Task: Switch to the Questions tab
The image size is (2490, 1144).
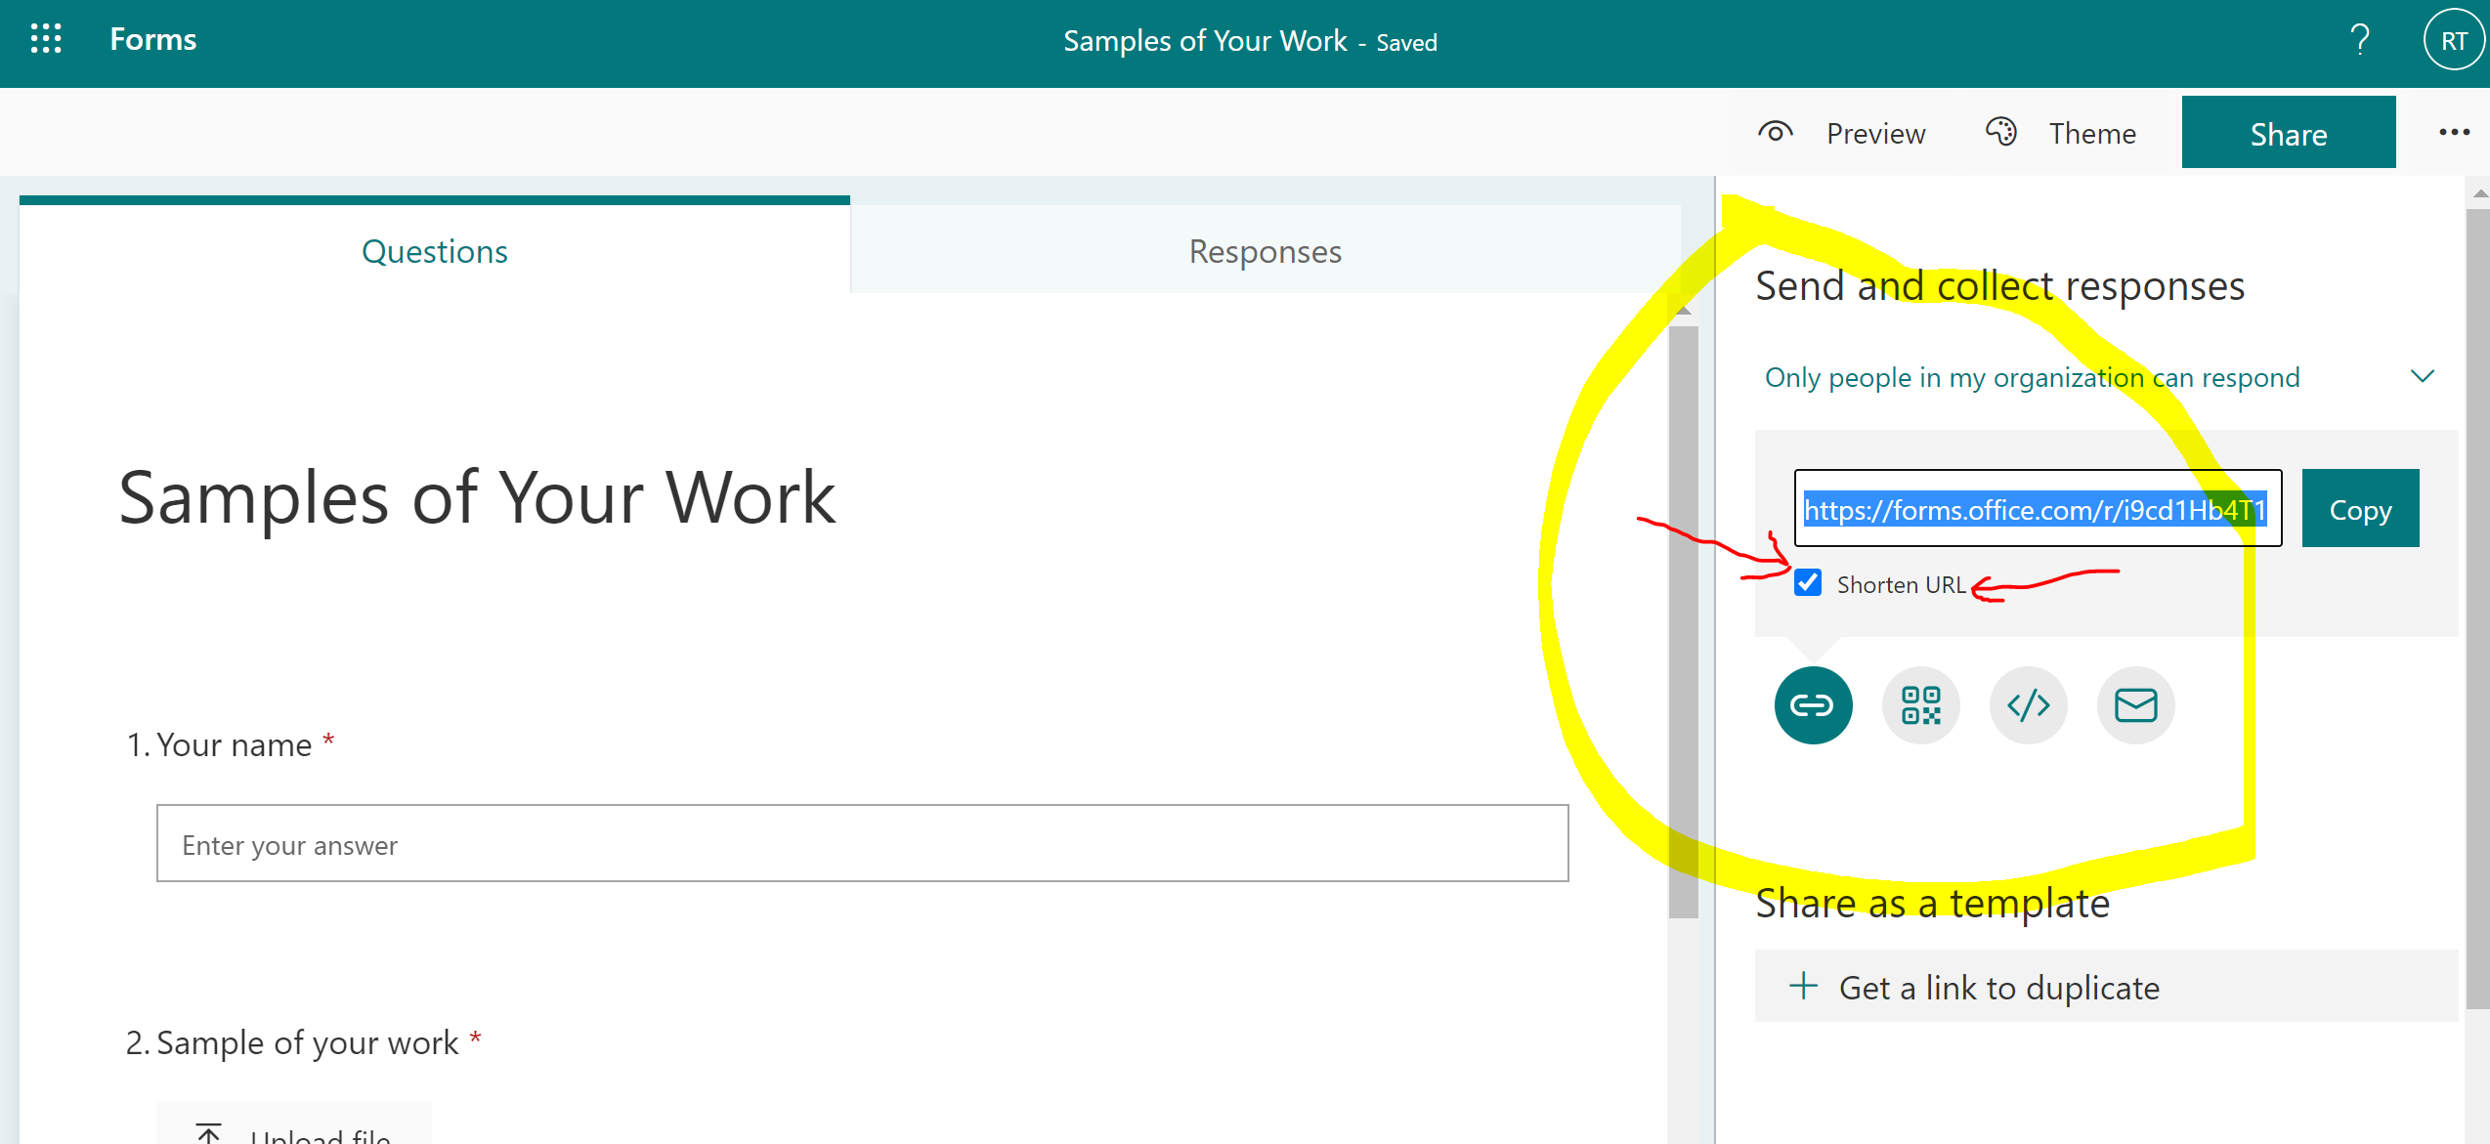Action: (434, 252)
